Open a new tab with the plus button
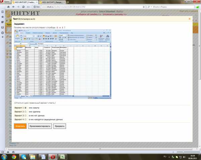 point(68,2)
